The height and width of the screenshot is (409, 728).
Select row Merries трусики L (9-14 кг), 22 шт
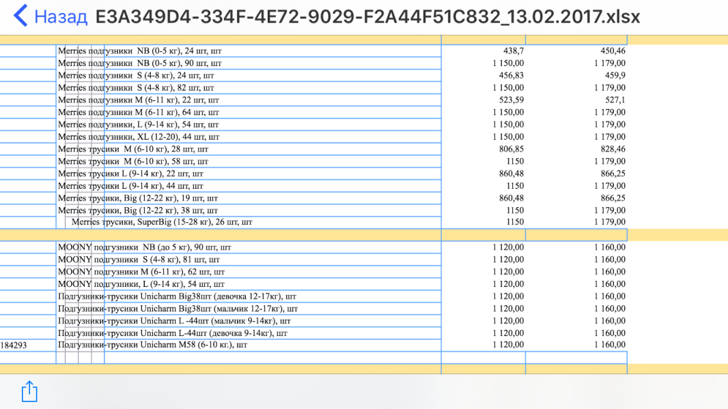point(131,174)
